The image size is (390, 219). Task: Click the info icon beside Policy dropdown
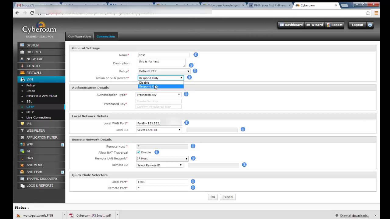click(x=195, y=71)
